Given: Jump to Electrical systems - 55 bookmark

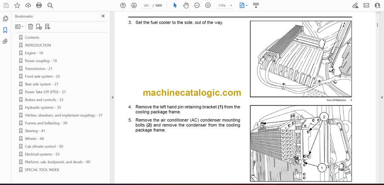Looking at the screenshot, I should tap(42, 154).
